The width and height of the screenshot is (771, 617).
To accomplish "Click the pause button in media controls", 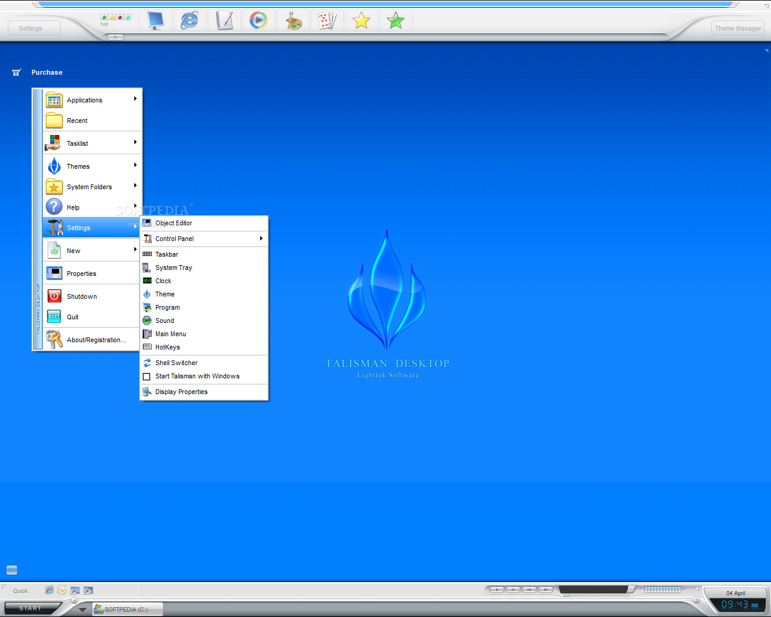I will (513, 589).
